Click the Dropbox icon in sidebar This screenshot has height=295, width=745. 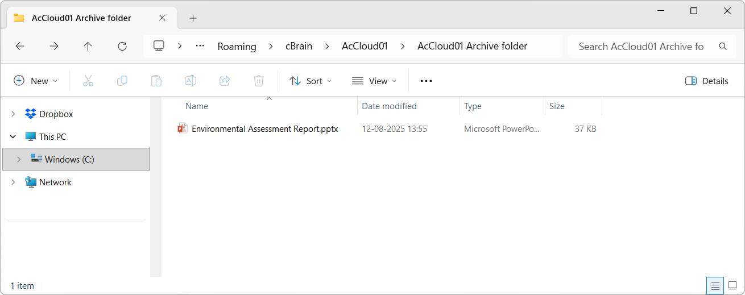pos(31,114)
